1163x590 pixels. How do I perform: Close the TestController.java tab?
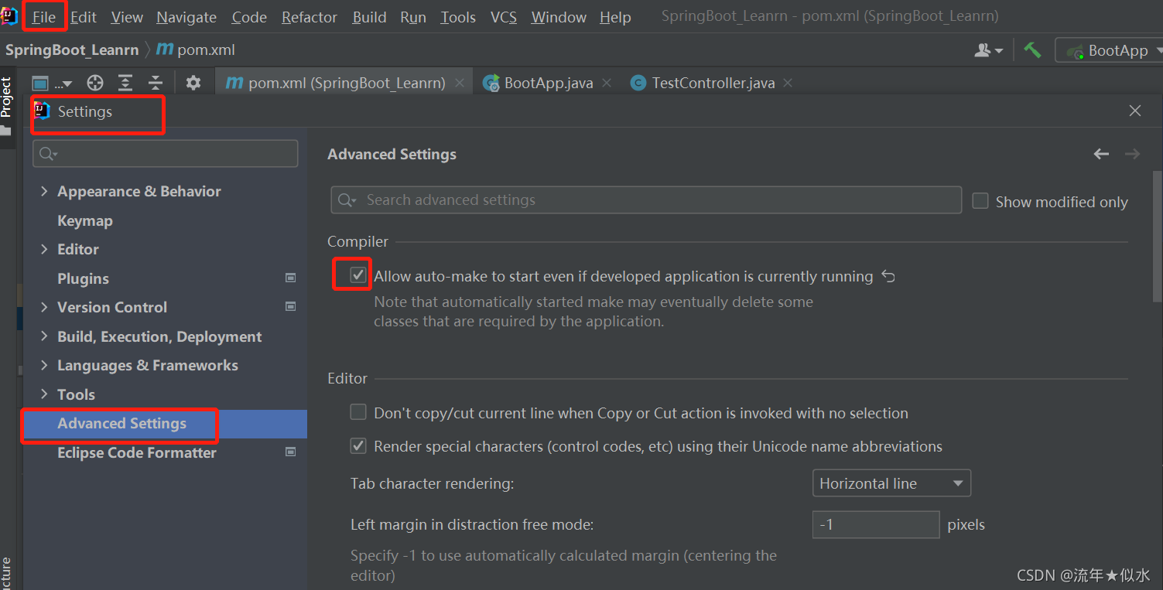pyautogui.click(x=788, y=83)
